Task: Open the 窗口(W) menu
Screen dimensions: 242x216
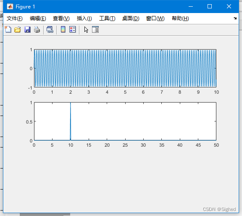Action: click(x=155, y=18)
